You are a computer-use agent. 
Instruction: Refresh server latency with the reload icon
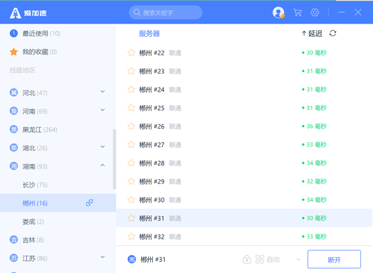coord(333,33)
